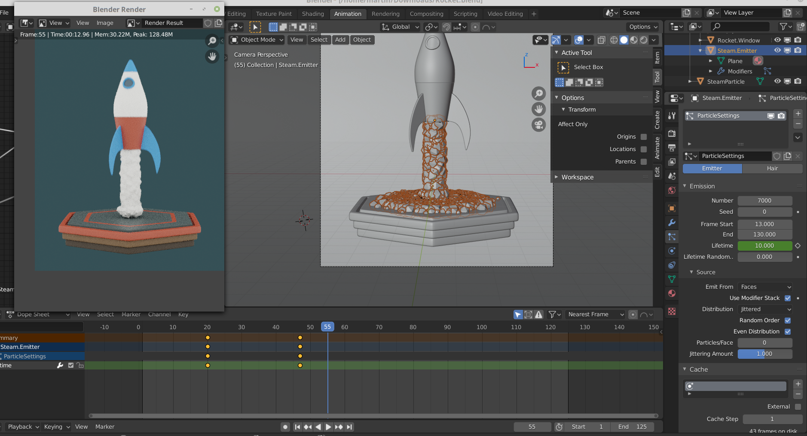The image size is (807, 436).
Task: Click the Jittering Amount slider
Action: [764, 354]
